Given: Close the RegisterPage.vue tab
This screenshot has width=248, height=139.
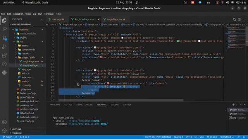Looking at the screenshot, I should (x=99, y=19).
